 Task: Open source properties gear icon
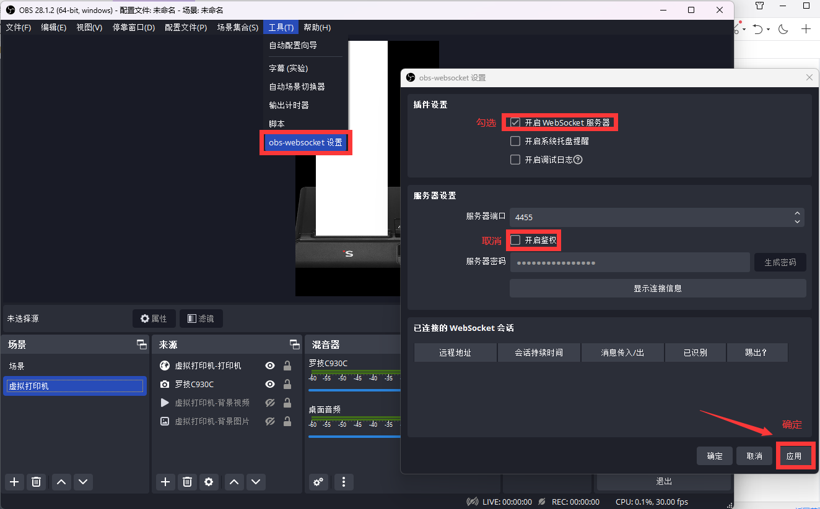[209, 482]
